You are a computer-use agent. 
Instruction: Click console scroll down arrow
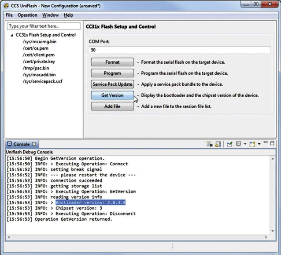point(273,231)
